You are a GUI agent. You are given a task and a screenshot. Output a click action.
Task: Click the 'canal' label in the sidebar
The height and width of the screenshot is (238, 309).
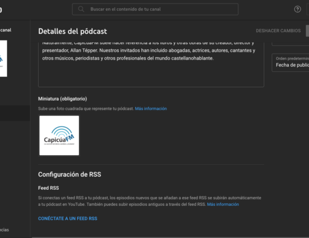pos(6,30)
